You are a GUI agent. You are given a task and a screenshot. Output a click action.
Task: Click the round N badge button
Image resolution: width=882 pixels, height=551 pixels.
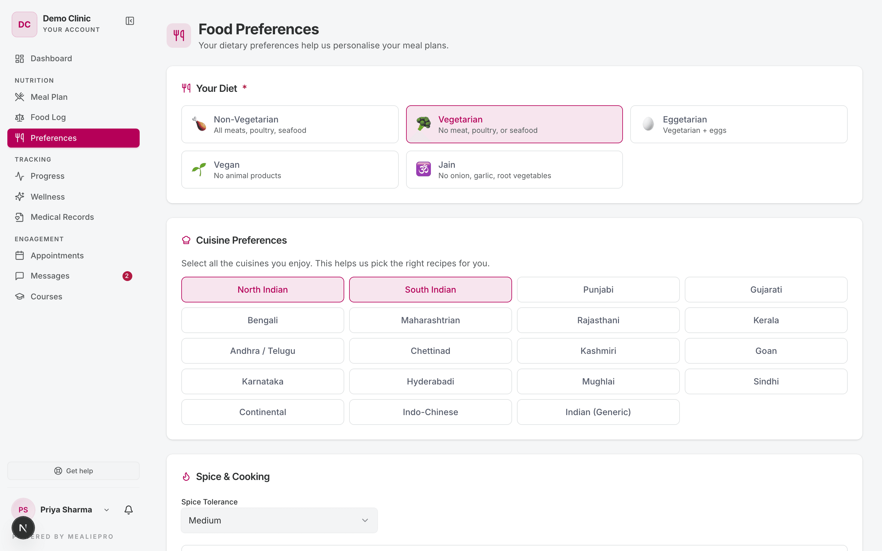point(23,528)
